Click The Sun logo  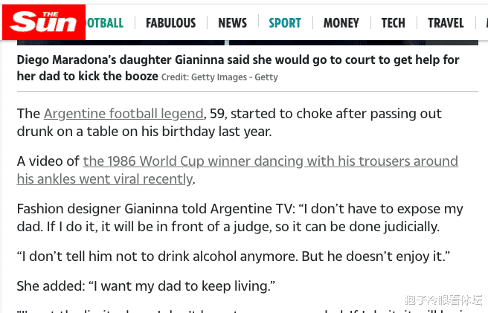(x=43, y=23)
